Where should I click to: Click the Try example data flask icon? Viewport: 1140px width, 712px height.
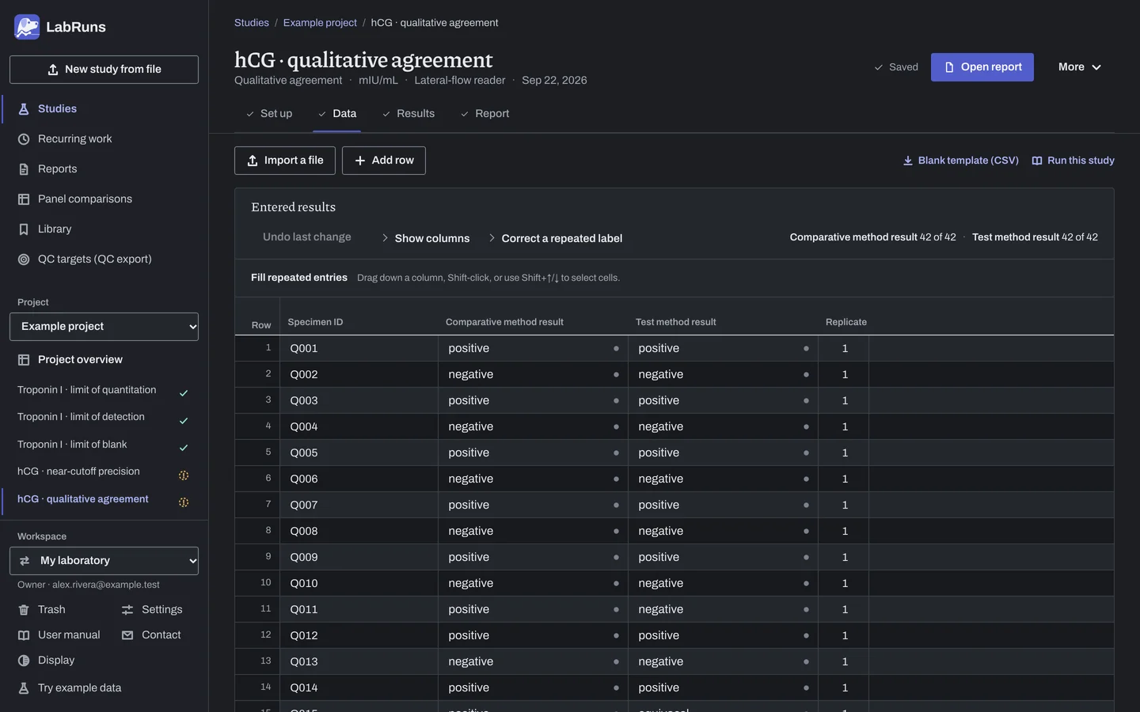pos(24,688)
